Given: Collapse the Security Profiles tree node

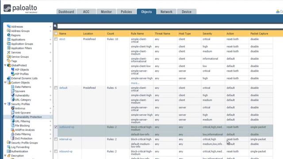Looking at the screenshot, I should pos(5,104).
